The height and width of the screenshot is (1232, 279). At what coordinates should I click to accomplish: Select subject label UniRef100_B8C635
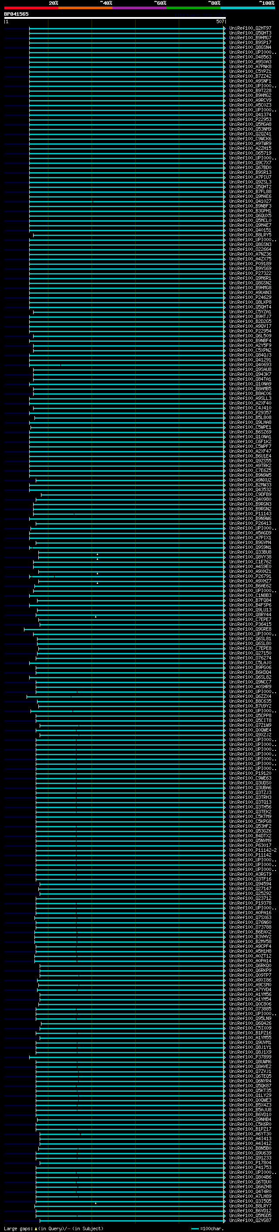click(250, 701)
